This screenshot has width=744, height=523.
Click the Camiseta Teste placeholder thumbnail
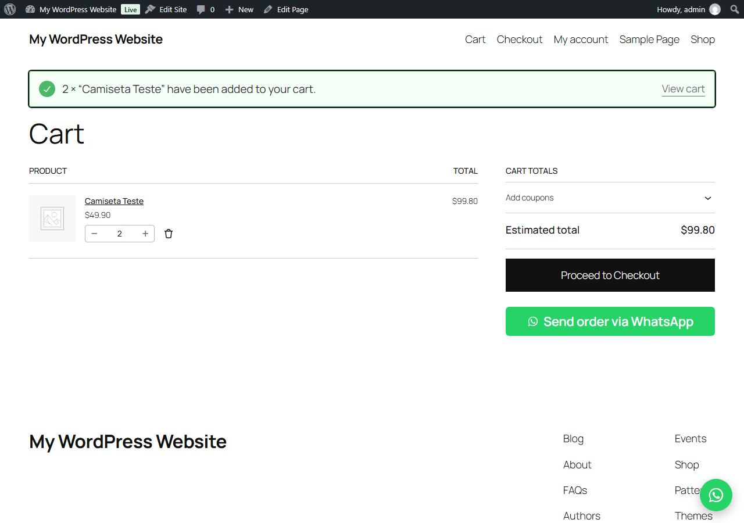(52, 218)
